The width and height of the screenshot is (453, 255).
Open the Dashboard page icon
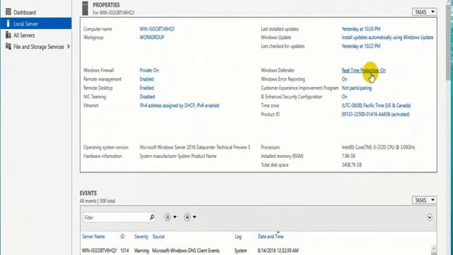pyautogui.click(x=8, y=12)
